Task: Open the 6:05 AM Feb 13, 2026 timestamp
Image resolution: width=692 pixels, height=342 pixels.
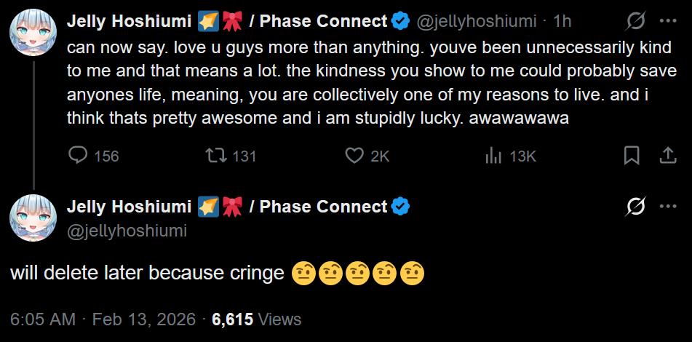Action: pyautogui.click(x=103, y=319)
